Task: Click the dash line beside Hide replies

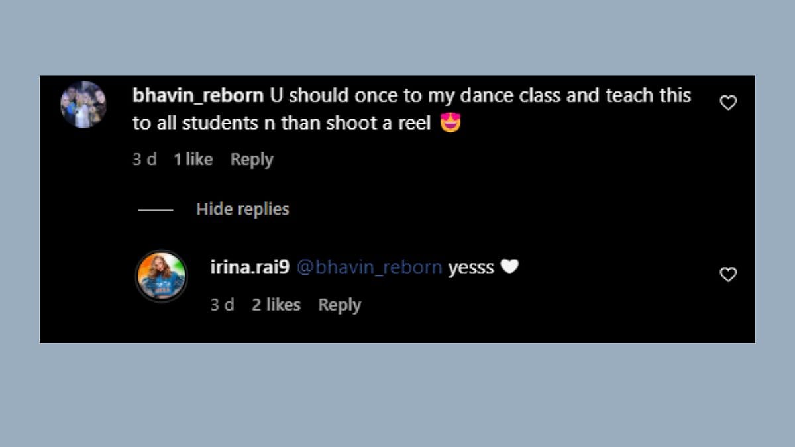Action: (x=155, y=210)
